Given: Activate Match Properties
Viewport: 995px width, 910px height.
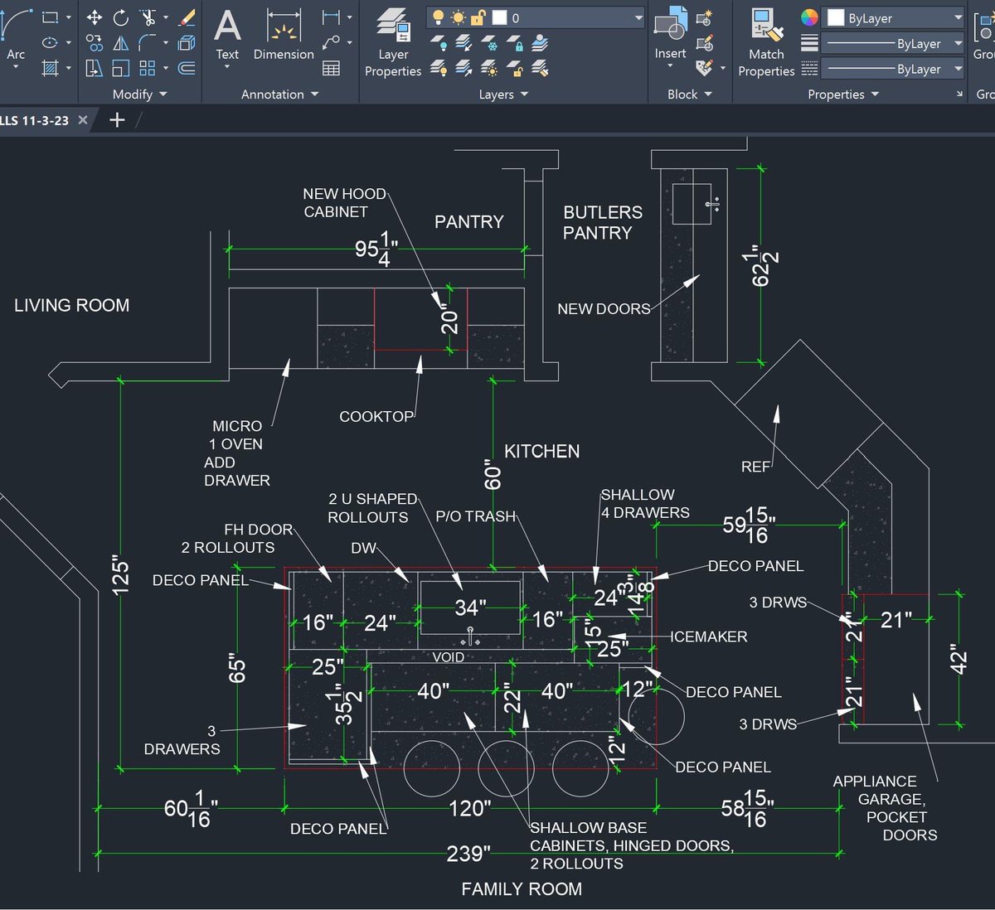Looking at the screenshot, I should (764, 37).
